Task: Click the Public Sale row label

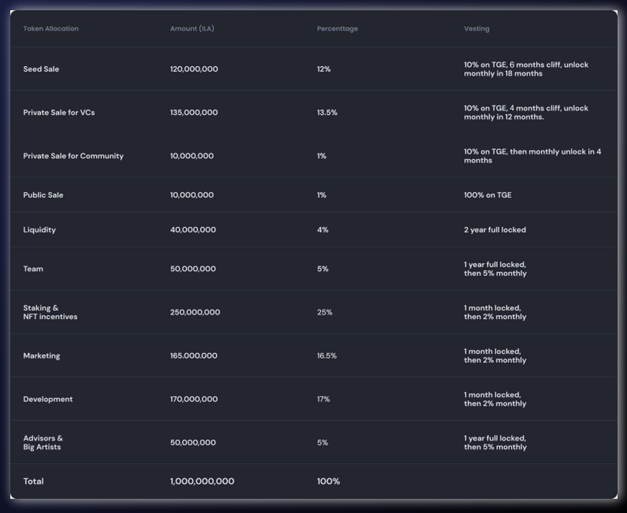Action: [x=43, y=195]
